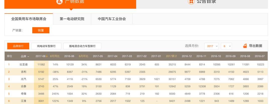Viewport: 271px width, 104px height.
Task: Click the sort arrow beside 2017-06
Action: click(47, 56)
